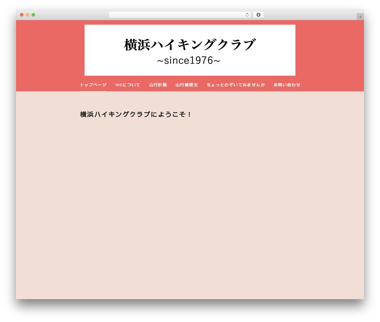Select the 横浜ハイキングクラブにようこそ！ heading text

point(136,114)
